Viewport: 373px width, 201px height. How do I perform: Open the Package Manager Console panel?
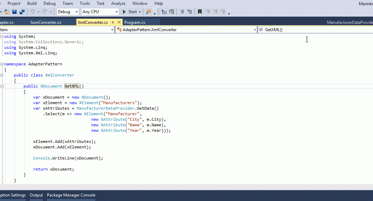coord(71,195)
